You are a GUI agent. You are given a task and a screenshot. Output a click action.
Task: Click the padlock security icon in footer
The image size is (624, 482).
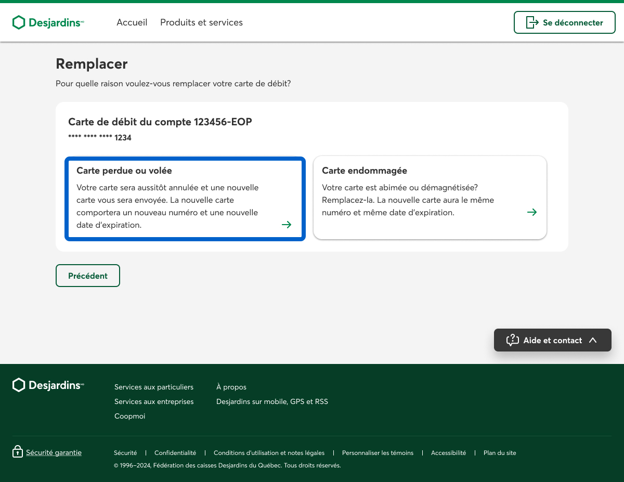pos(18,452)
